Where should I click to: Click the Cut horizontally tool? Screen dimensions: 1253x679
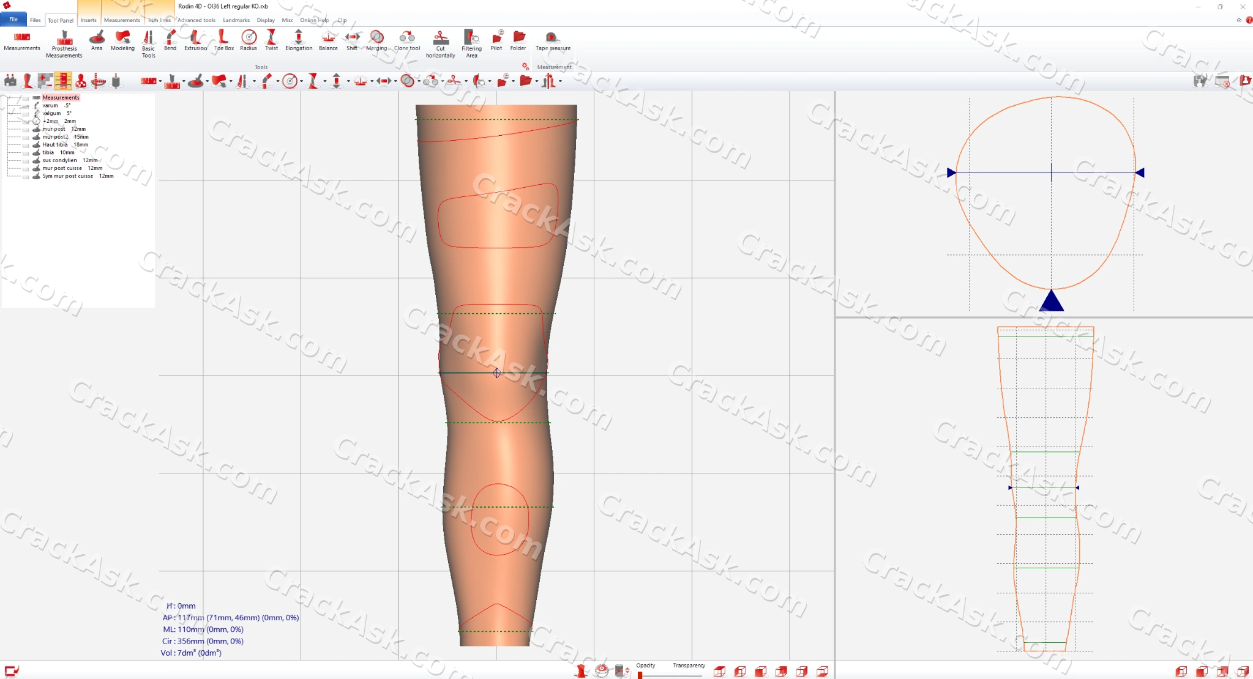tap(441, 44)
